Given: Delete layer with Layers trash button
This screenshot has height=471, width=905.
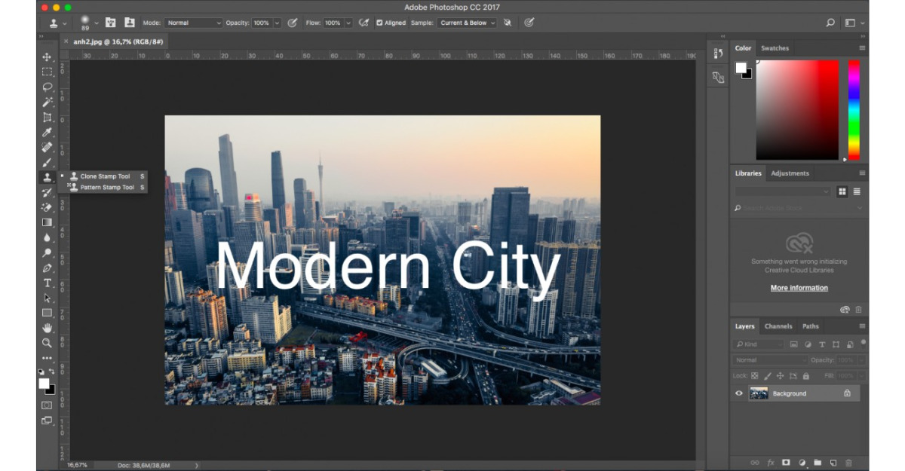Looking at the screenshot, I should tap(849, 462).
